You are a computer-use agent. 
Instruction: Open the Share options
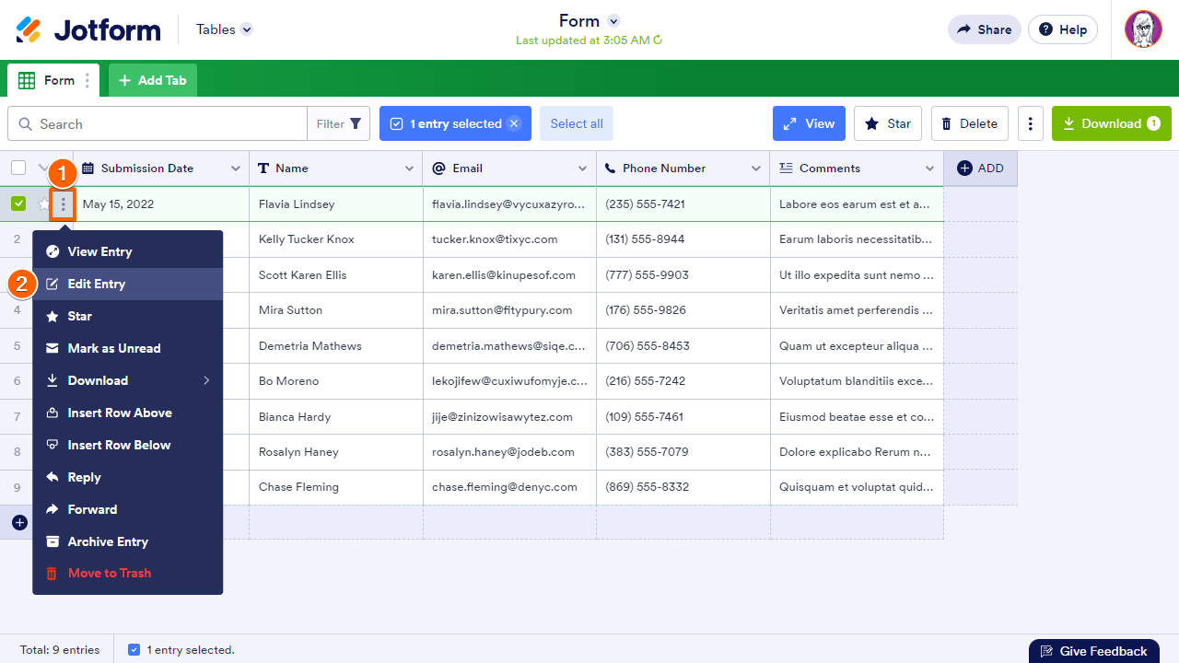pyautogui.click(x=984, y=29)
